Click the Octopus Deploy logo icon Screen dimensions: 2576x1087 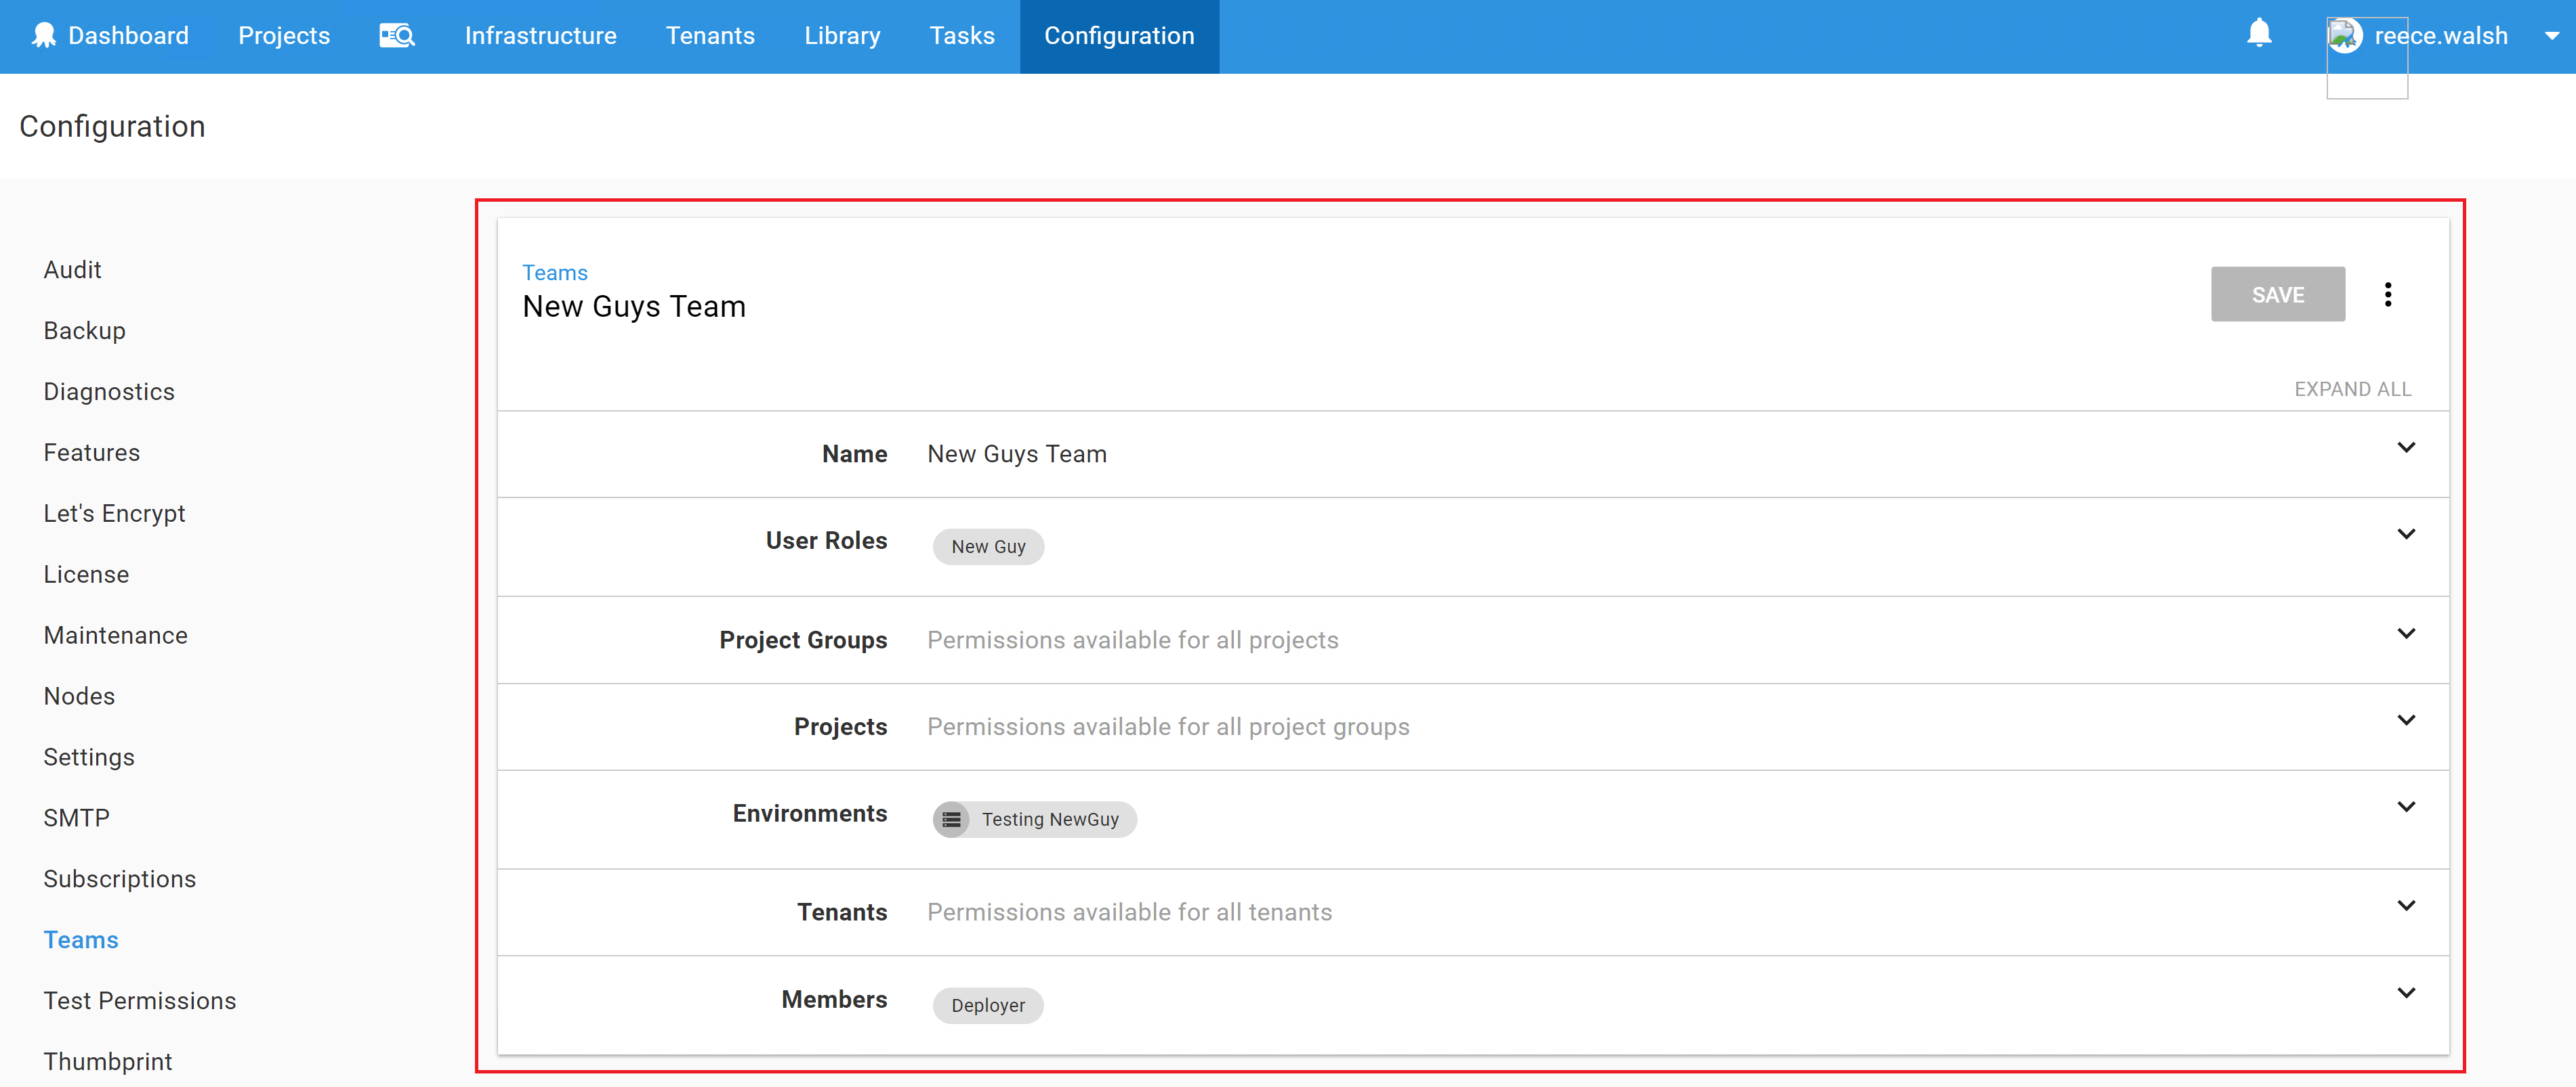tap(42, 36)
